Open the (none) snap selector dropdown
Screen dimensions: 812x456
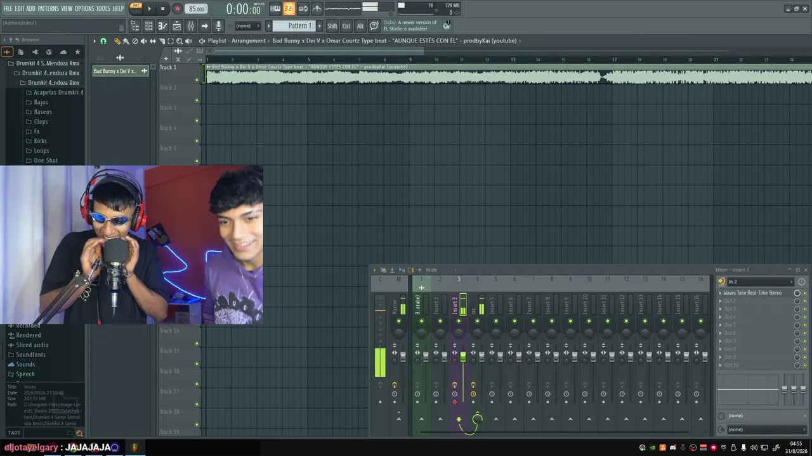tap(247, 26)
